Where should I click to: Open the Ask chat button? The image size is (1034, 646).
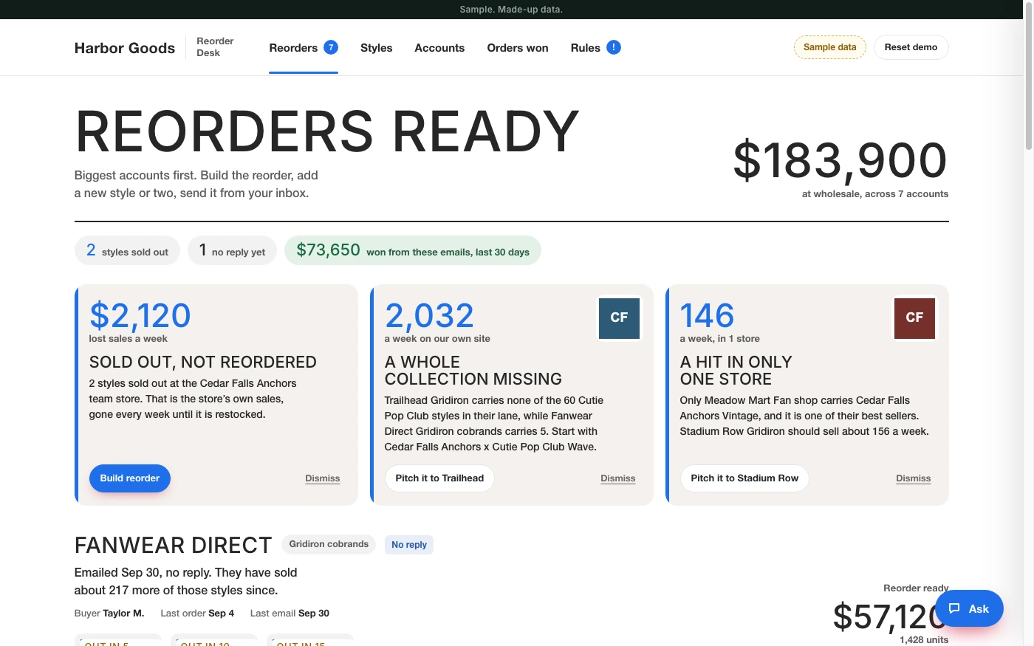(x=969, y=608)
